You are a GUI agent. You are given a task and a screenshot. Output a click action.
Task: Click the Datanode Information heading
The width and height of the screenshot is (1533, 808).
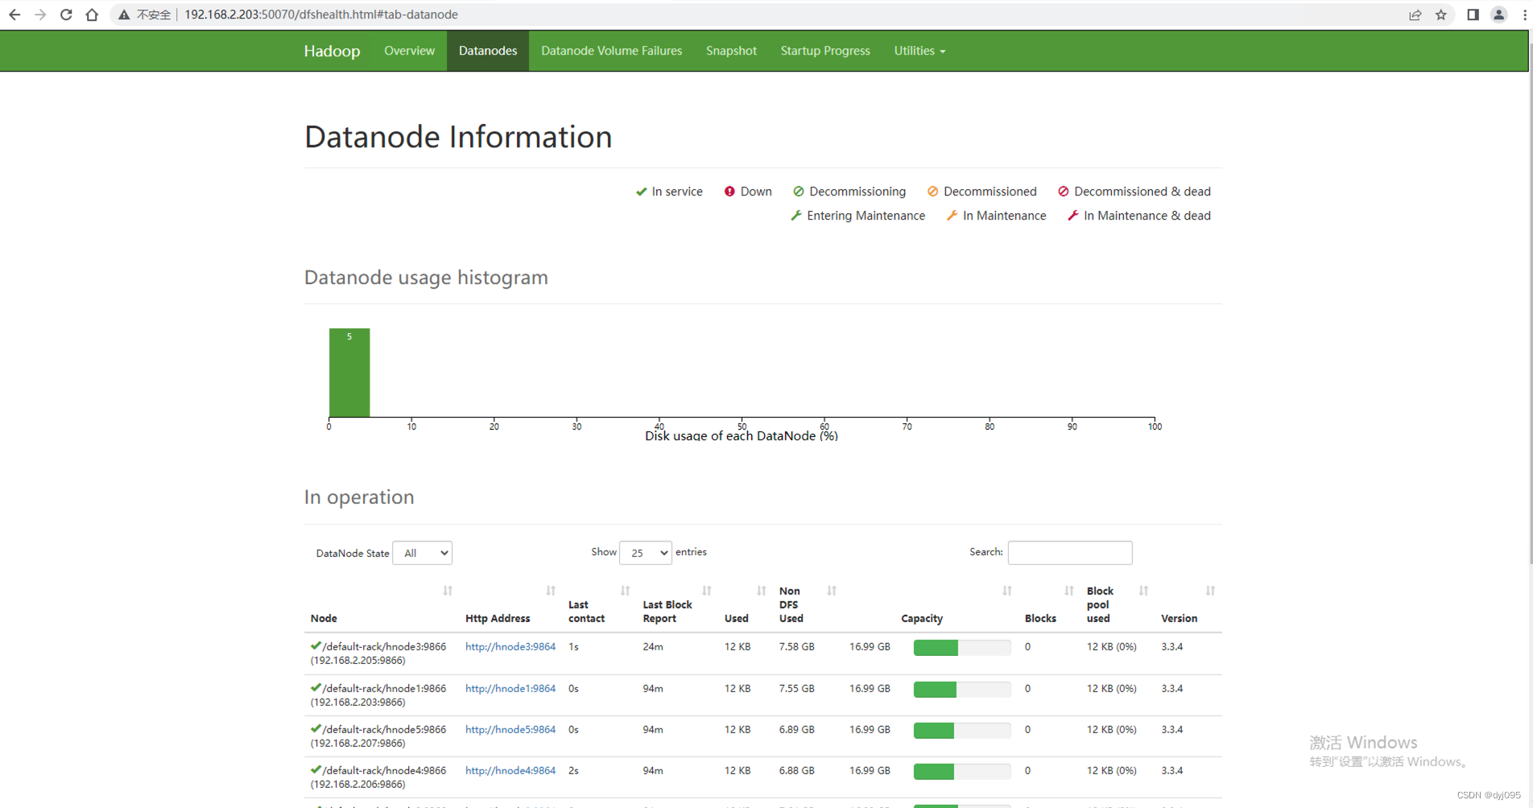[458, 137]
